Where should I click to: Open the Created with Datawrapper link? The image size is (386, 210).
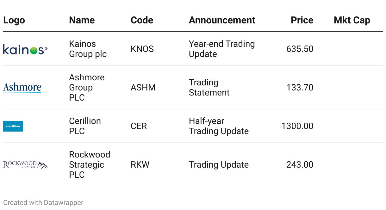click(43, 202)
